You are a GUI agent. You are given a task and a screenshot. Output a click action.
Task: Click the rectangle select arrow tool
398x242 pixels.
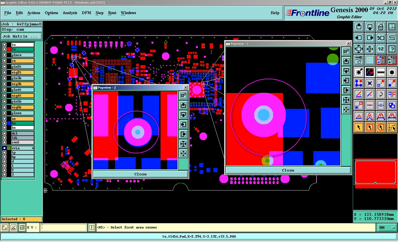pyautogui.click(x=370, y=127)
